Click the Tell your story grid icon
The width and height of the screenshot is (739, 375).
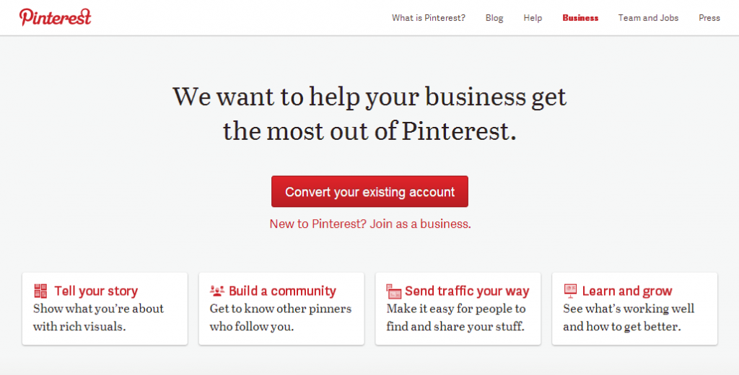[40, 291]
